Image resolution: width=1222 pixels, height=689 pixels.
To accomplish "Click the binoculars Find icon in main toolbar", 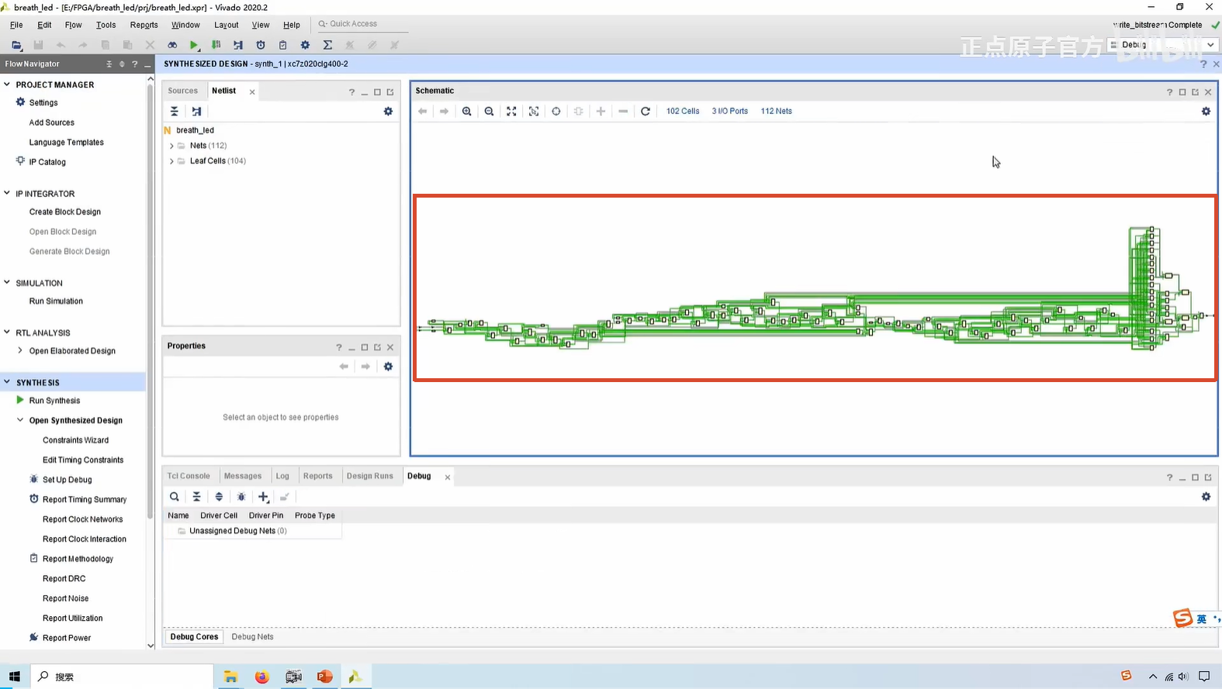I will pyautogui.click(x=172, y=45).
